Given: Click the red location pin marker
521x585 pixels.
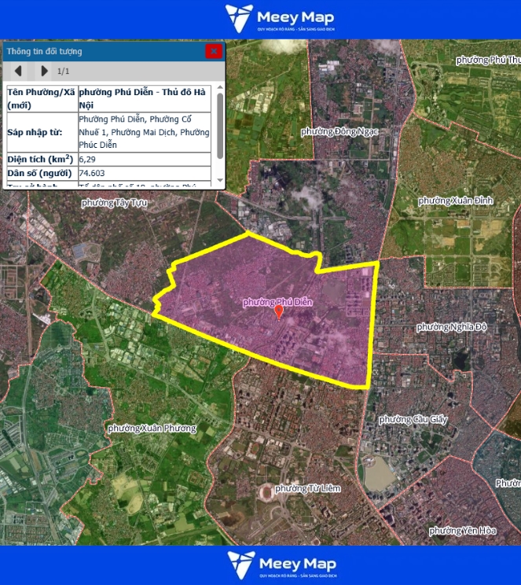Looking at the screenshot, I should pyautogui.click(x=278, y=312).
